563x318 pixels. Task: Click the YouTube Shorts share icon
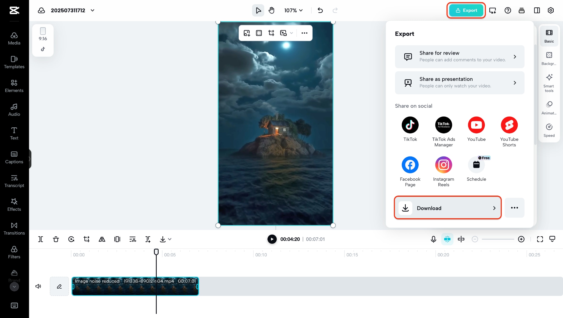pos(509,125)
